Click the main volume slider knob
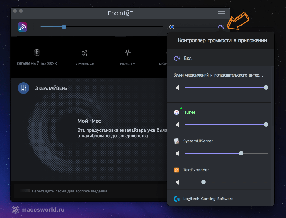This screenshot has height=218, width=286. 64,27
